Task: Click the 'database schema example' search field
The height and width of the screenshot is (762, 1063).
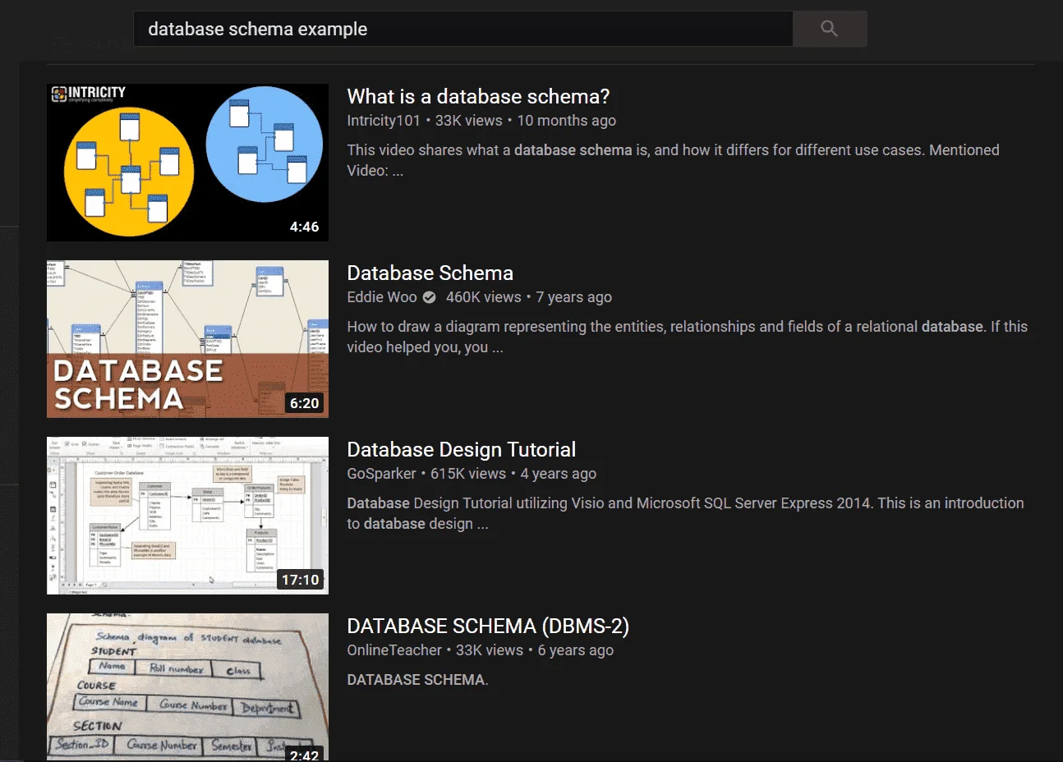Action: click(463, 29)
